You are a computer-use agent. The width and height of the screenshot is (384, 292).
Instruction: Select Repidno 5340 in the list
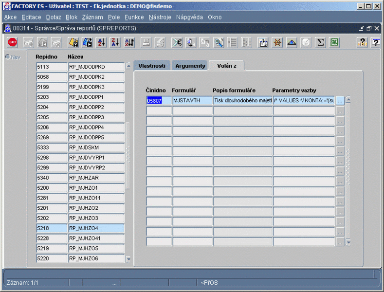point(51,178)
